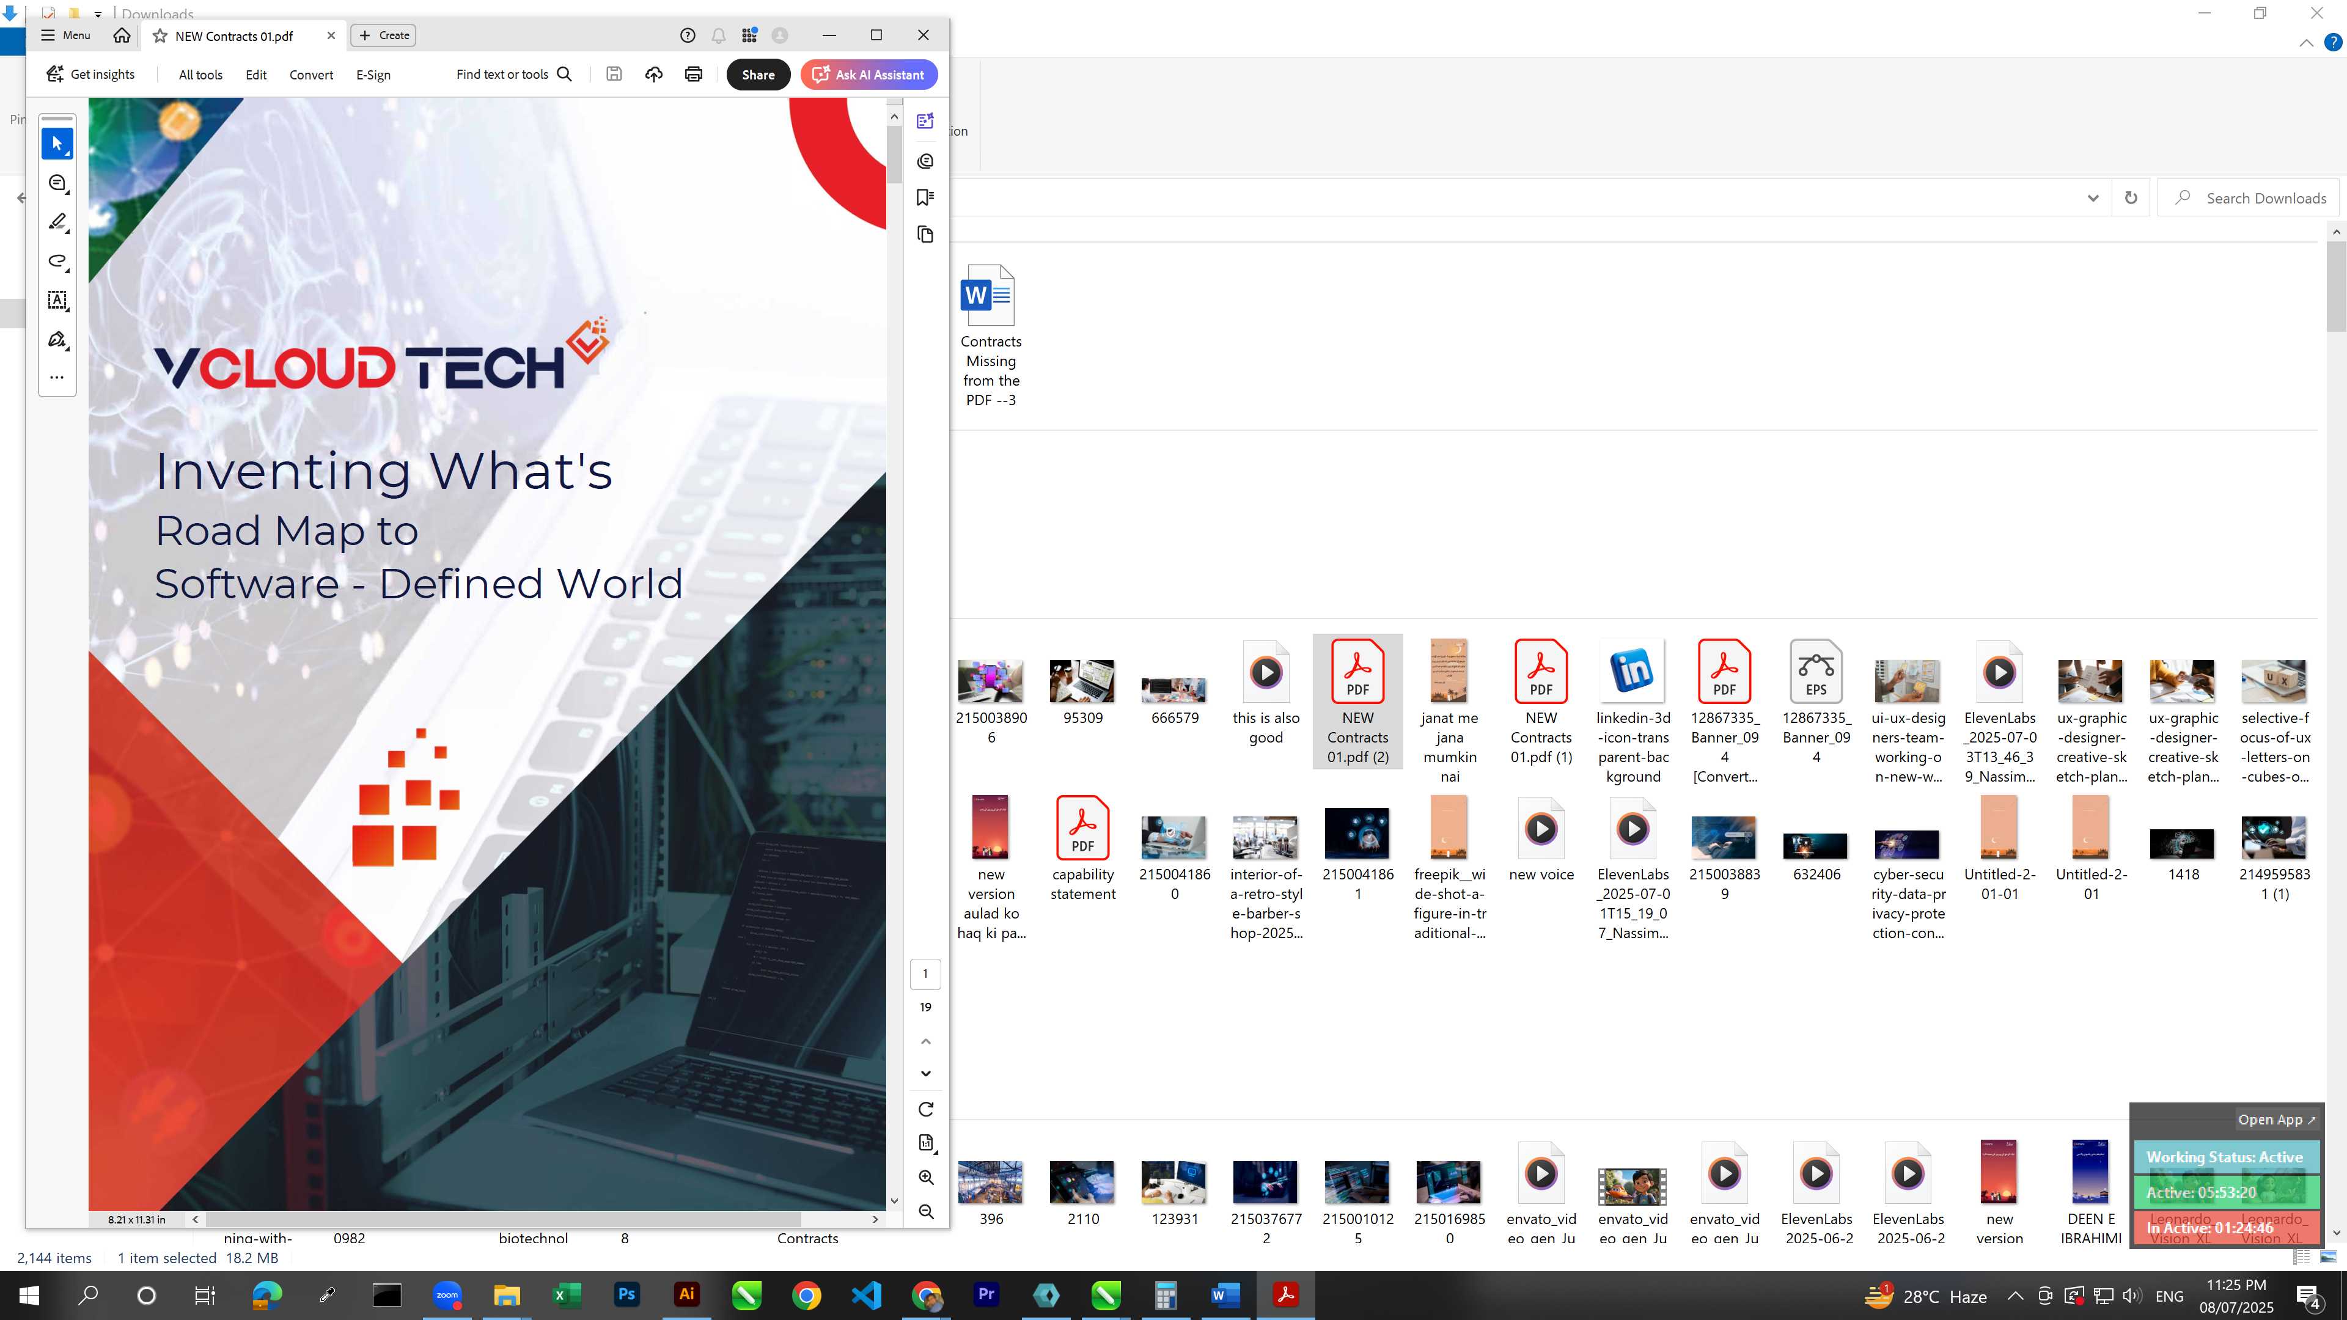Open the Bookmarks panel icon

coord(926,197)
